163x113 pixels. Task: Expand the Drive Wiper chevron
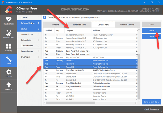(39, 57)
